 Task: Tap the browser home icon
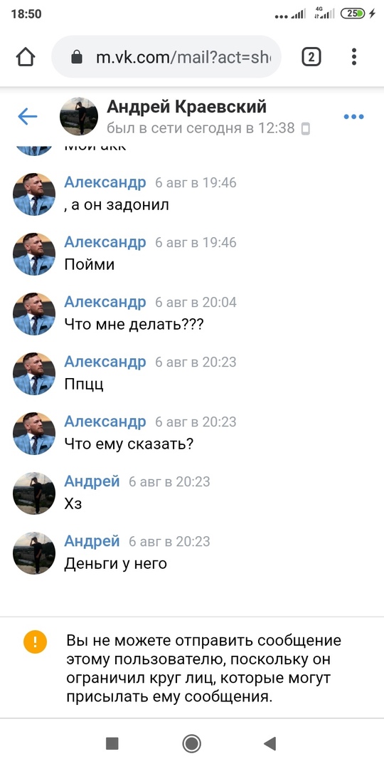coord(26,58)
